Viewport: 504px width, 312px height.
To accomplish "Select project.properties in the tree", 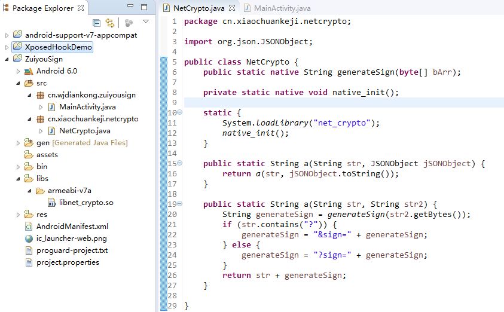I will click(x=68, y=262).
